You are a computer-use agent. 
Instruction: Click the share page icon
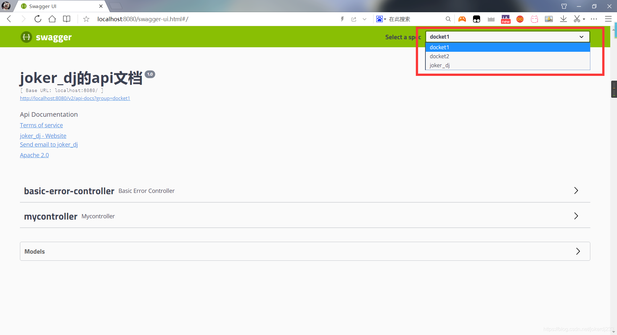354,19
